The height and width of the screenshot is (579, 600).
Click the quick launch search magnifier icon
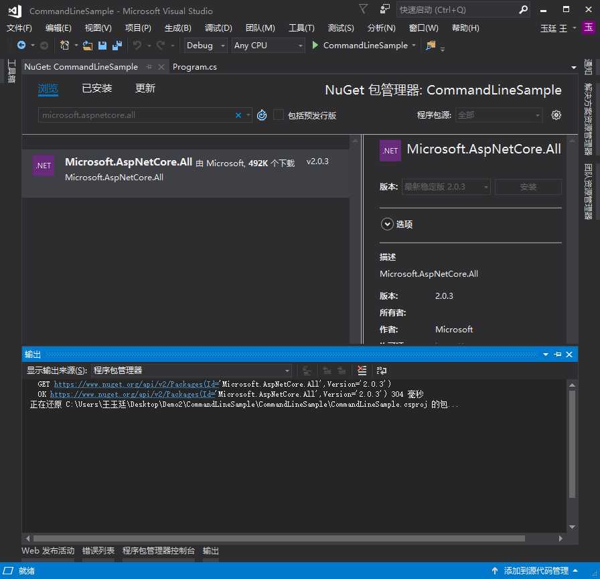point(523,9)
